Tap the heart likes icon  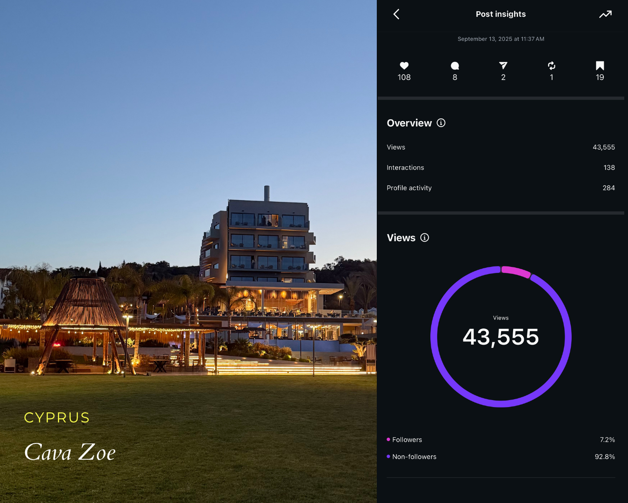404,66
